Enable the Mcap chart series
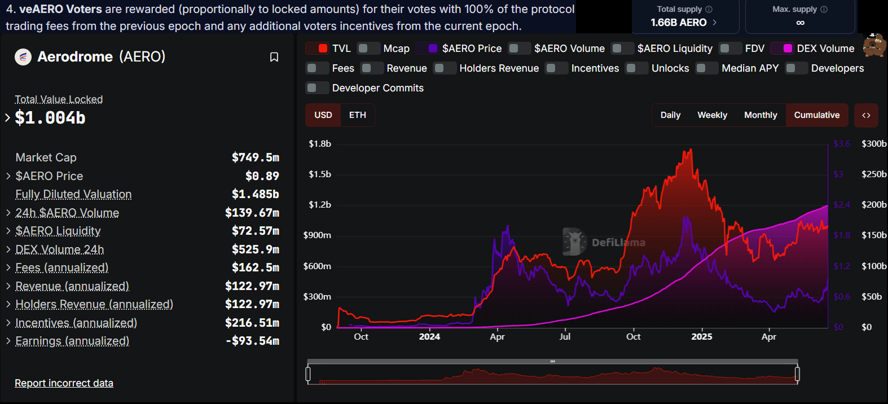The height and width of the screenshot is (404, 888). tap(368, 49)
